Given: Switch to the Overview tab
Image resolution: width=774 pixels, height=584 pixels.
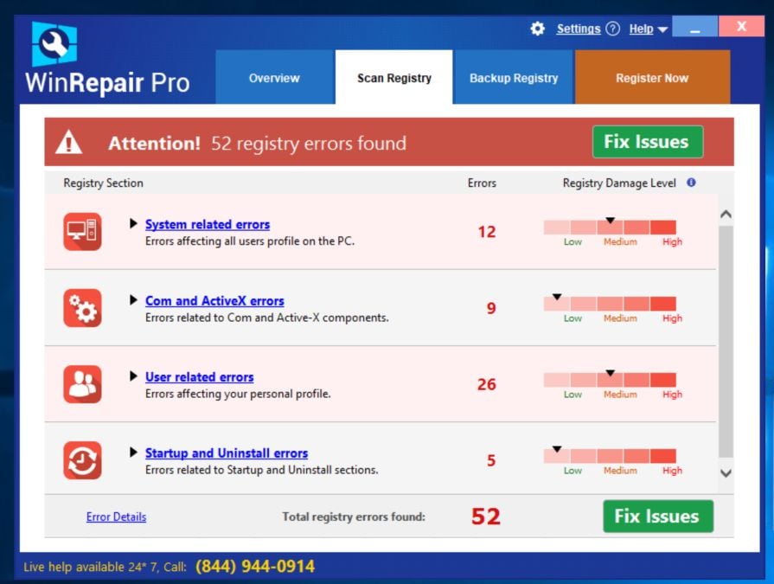Looking at the screenshot, I should tap(274, 77).
